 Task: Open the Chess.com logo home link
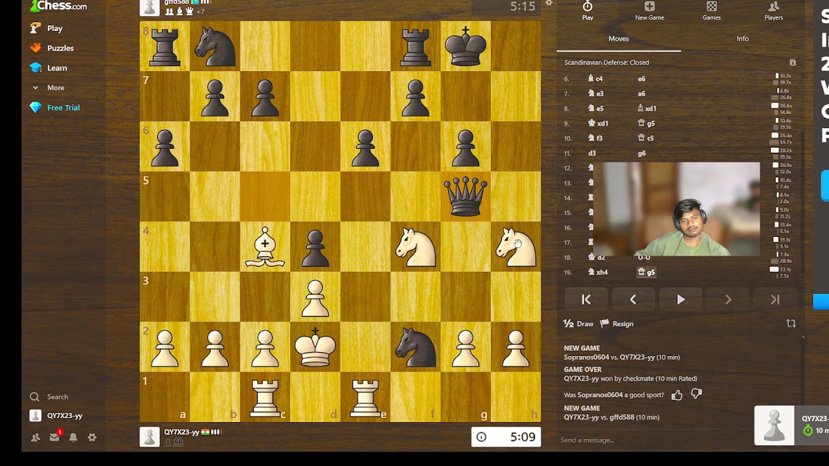pyautogui.click(x=58, y=6)
